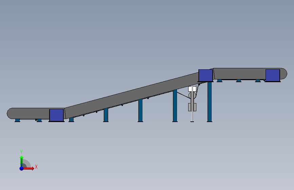294x190 pixels.
Task: Select the blue drive box on lower conveyor
Action: [56, 115]
